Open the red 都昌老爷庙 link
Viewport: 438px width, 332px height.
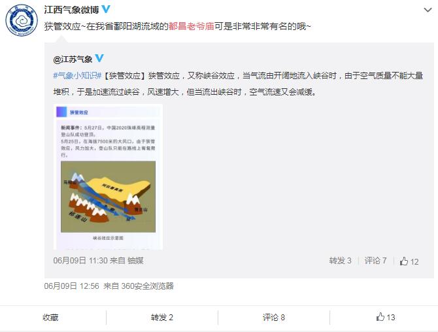pyautogui.click(x=192, y=26)
